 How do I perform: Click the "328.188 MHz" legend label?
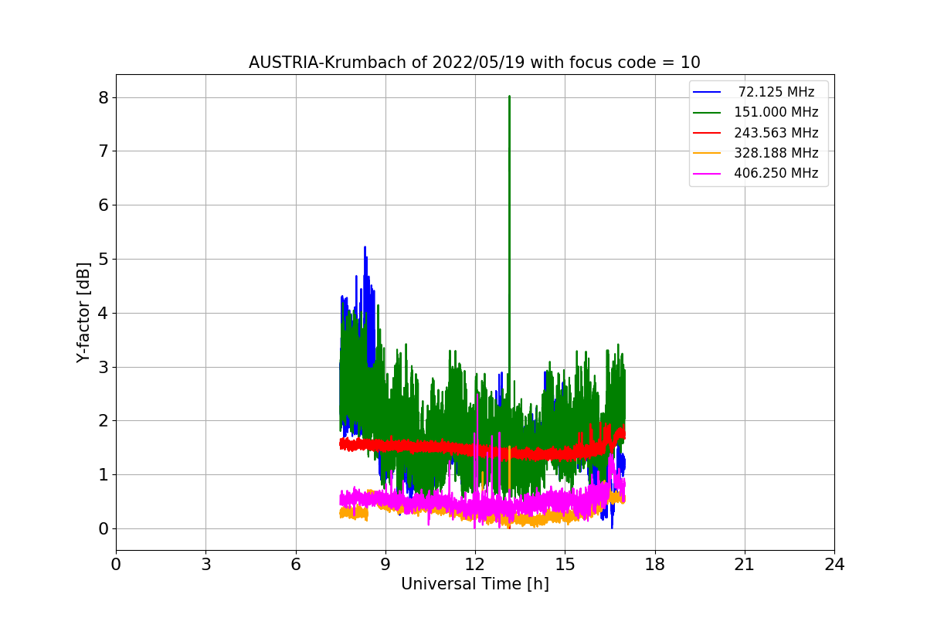pyautogui.click(x=776, y=153)
